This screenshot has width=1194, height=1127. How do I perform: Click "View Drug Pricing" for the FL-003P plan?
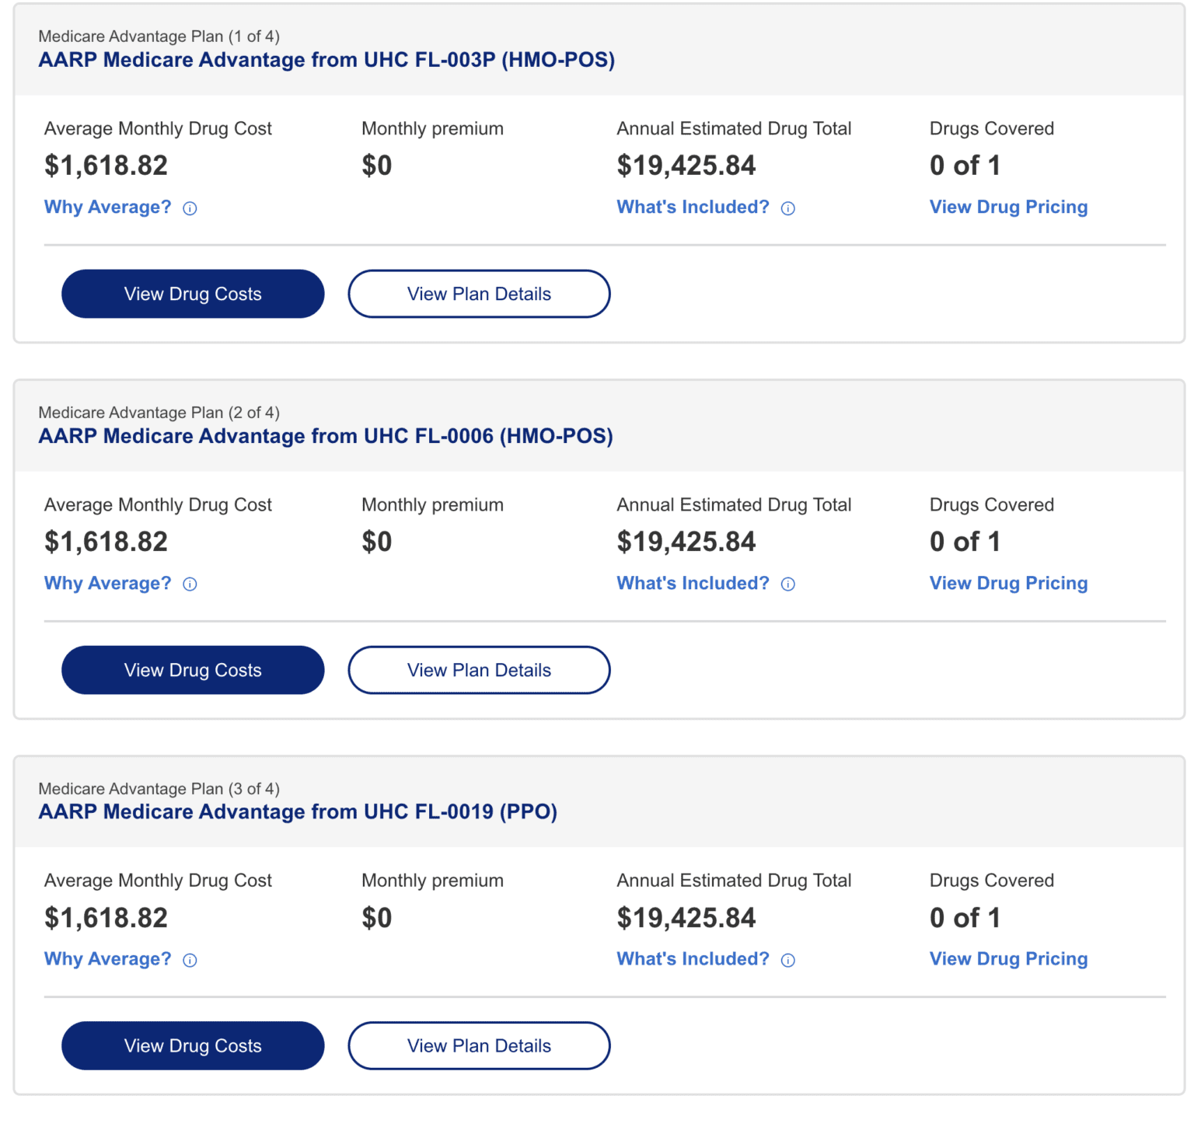point(1008,207)
